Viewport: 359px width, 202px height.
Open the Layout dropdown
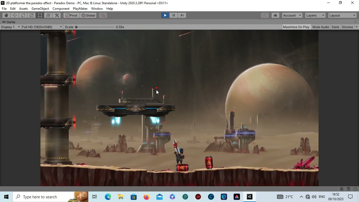tap(342, 15)
